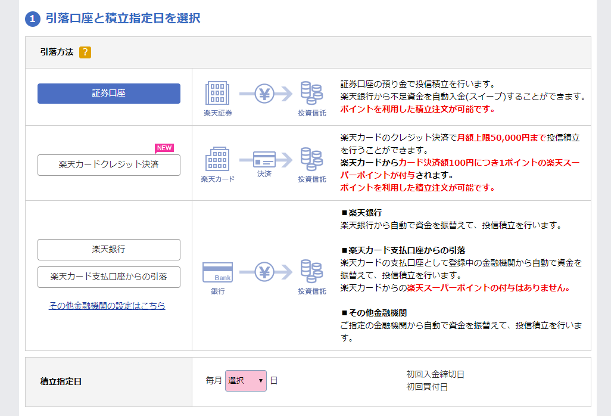Click the 楽天証券 building icon
The image size is (611, 416).
click(217, 93)
